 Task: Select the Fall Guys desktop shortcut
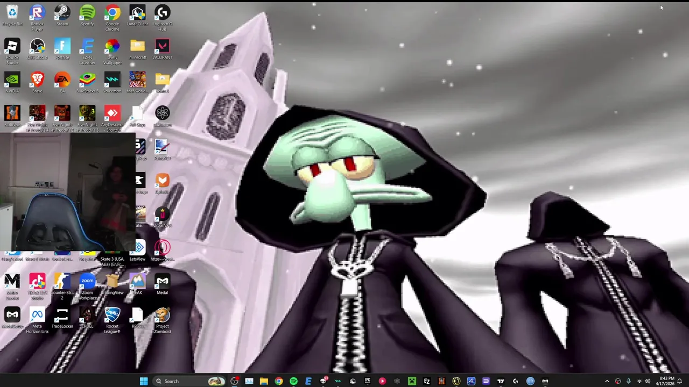137,116
